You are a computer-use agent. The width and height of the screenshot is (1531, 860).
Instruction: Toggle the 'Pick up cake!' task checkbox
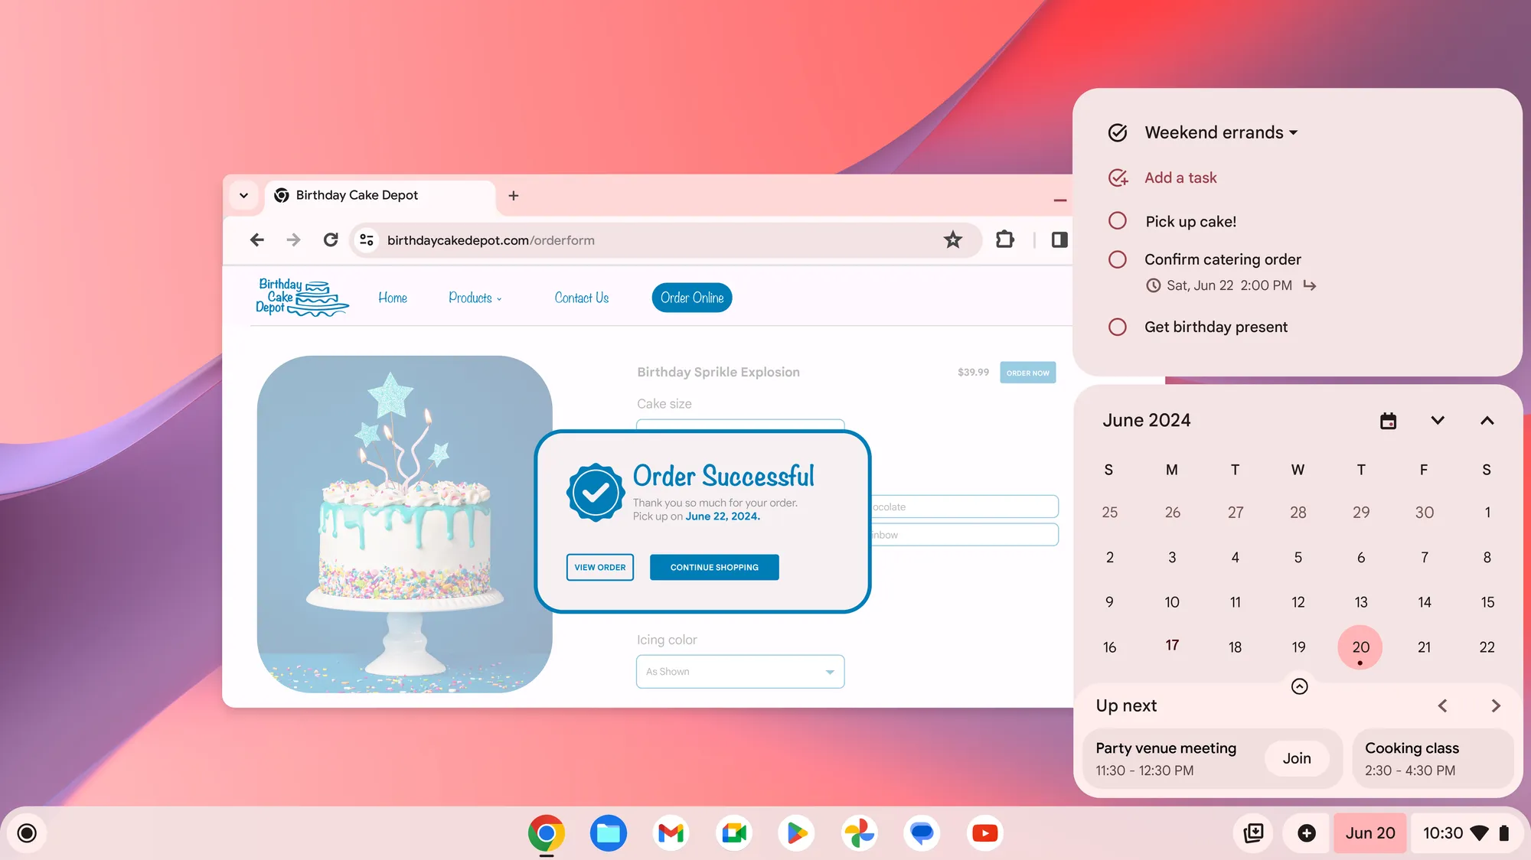[x=1117, y=221]
